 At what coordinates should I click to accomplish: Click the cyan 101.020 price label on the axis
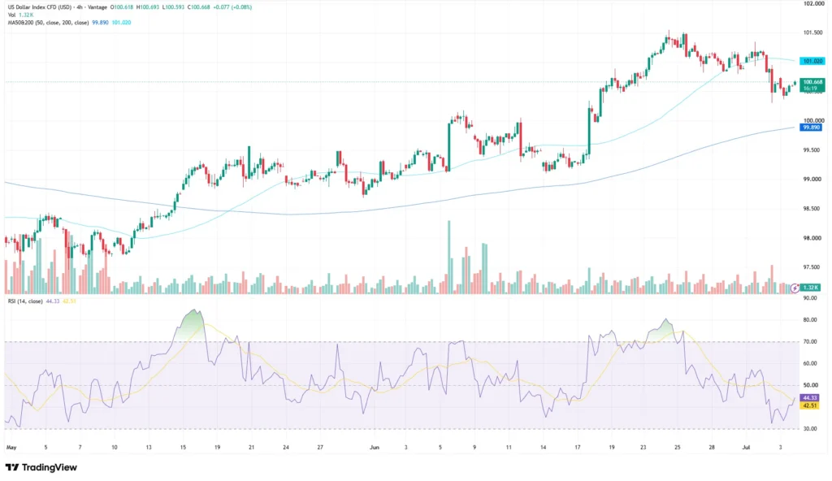(812, 62)
